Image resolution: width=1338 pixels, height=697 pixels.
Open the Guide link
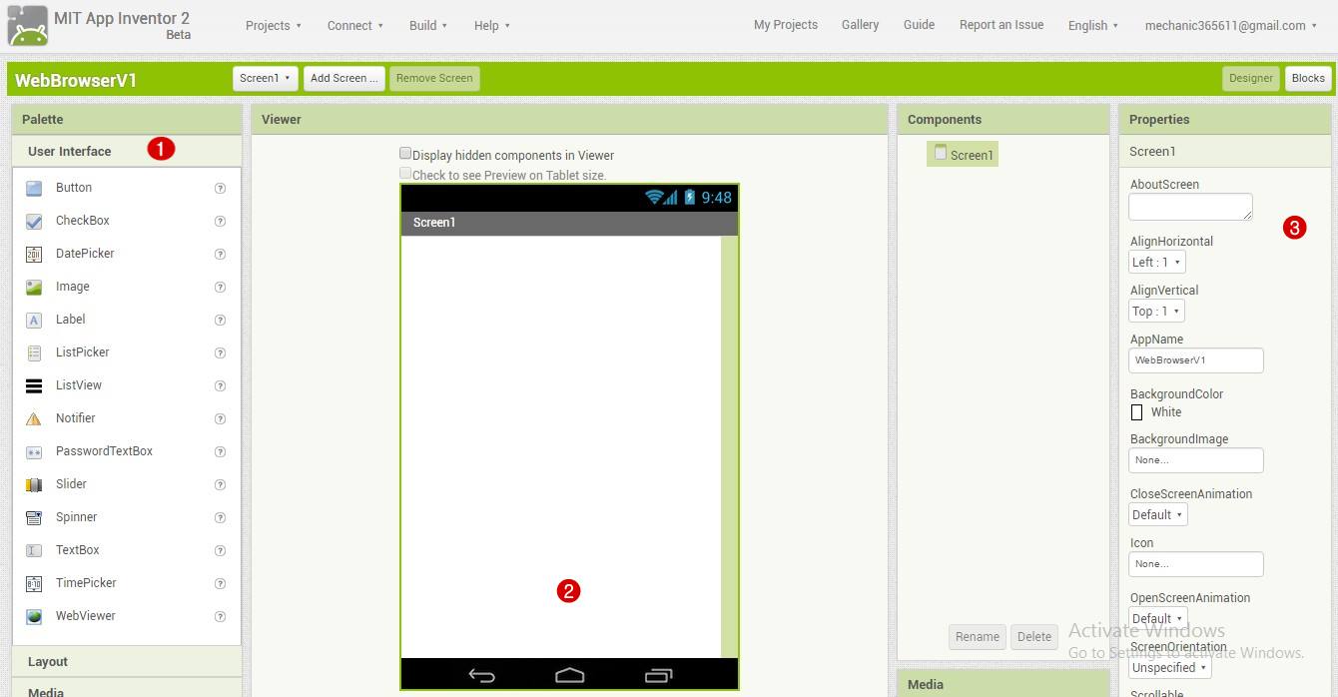(919, 25)
